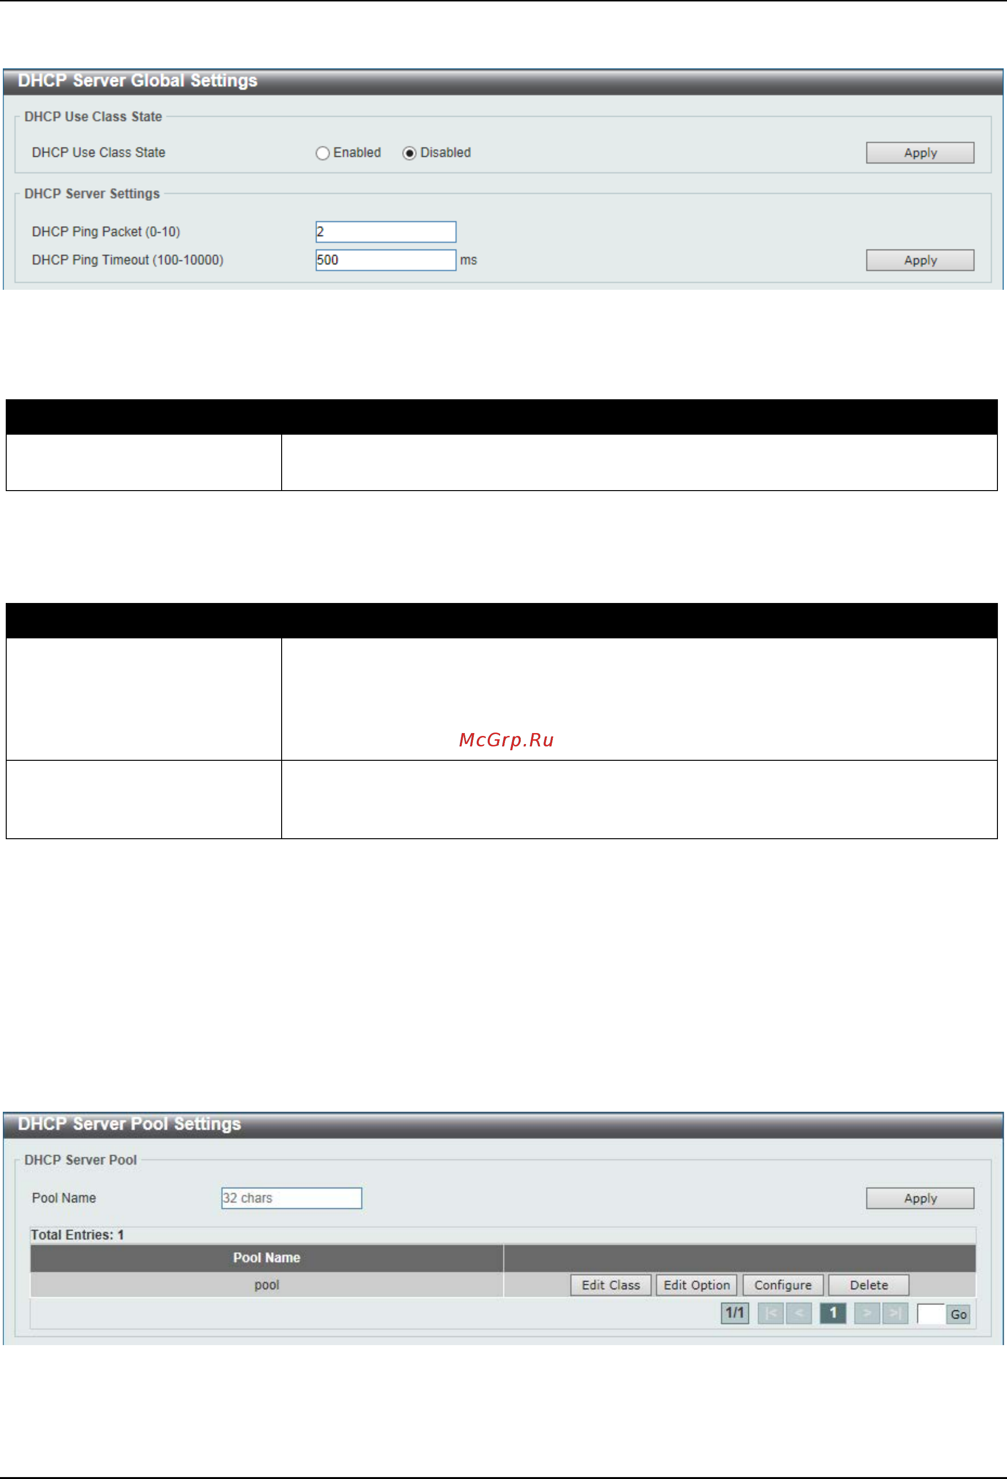Click the DHCP Ping Timeout input field
Viewport: 1007px width, 1479px height.
tap(386, 260)
